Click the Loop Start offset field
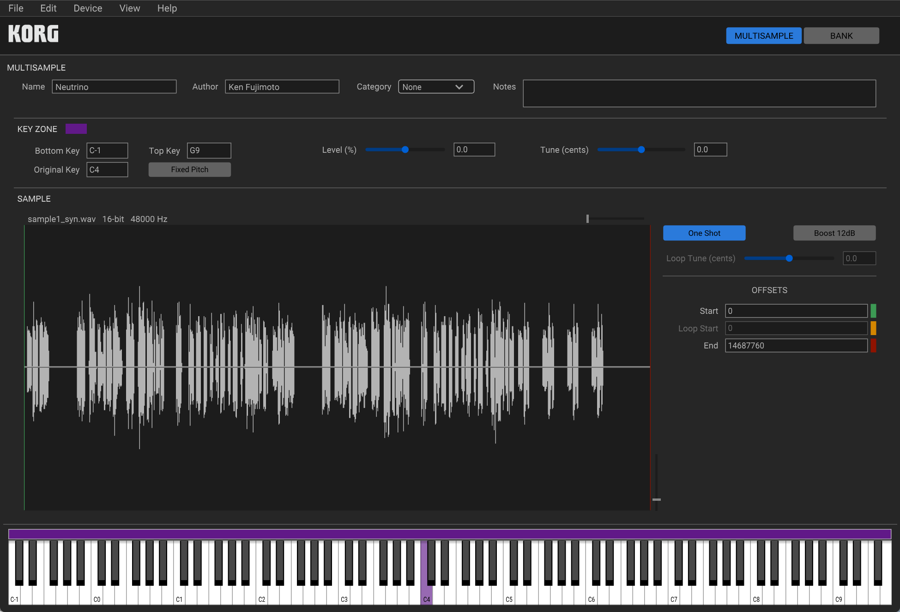The width and height of the screenshot is (900, 612). pyautogui.click(x=796, y=328)
